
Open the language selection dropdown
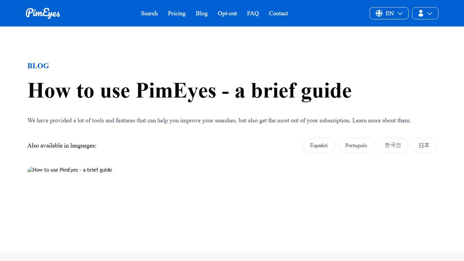click(389, 13)
